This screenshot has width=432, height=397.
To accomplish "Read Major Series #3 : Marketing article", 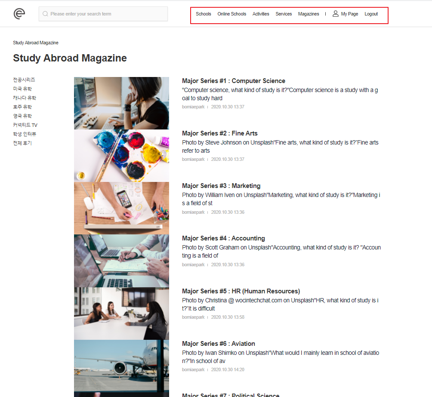I will pyautogui.click(x=221, y=186).
